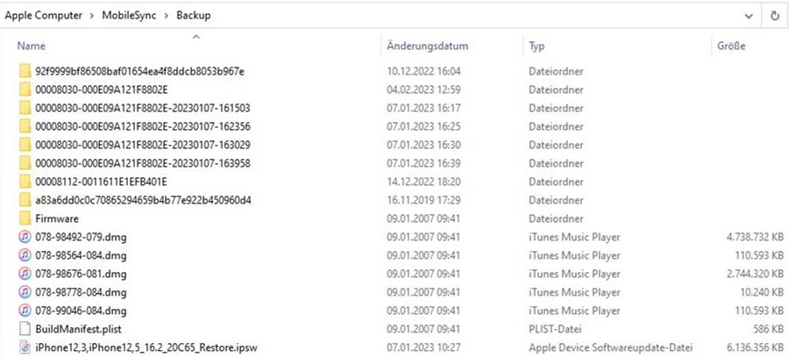Sort by Name column header
789x357 pixels.
click(x=32, y=46)
